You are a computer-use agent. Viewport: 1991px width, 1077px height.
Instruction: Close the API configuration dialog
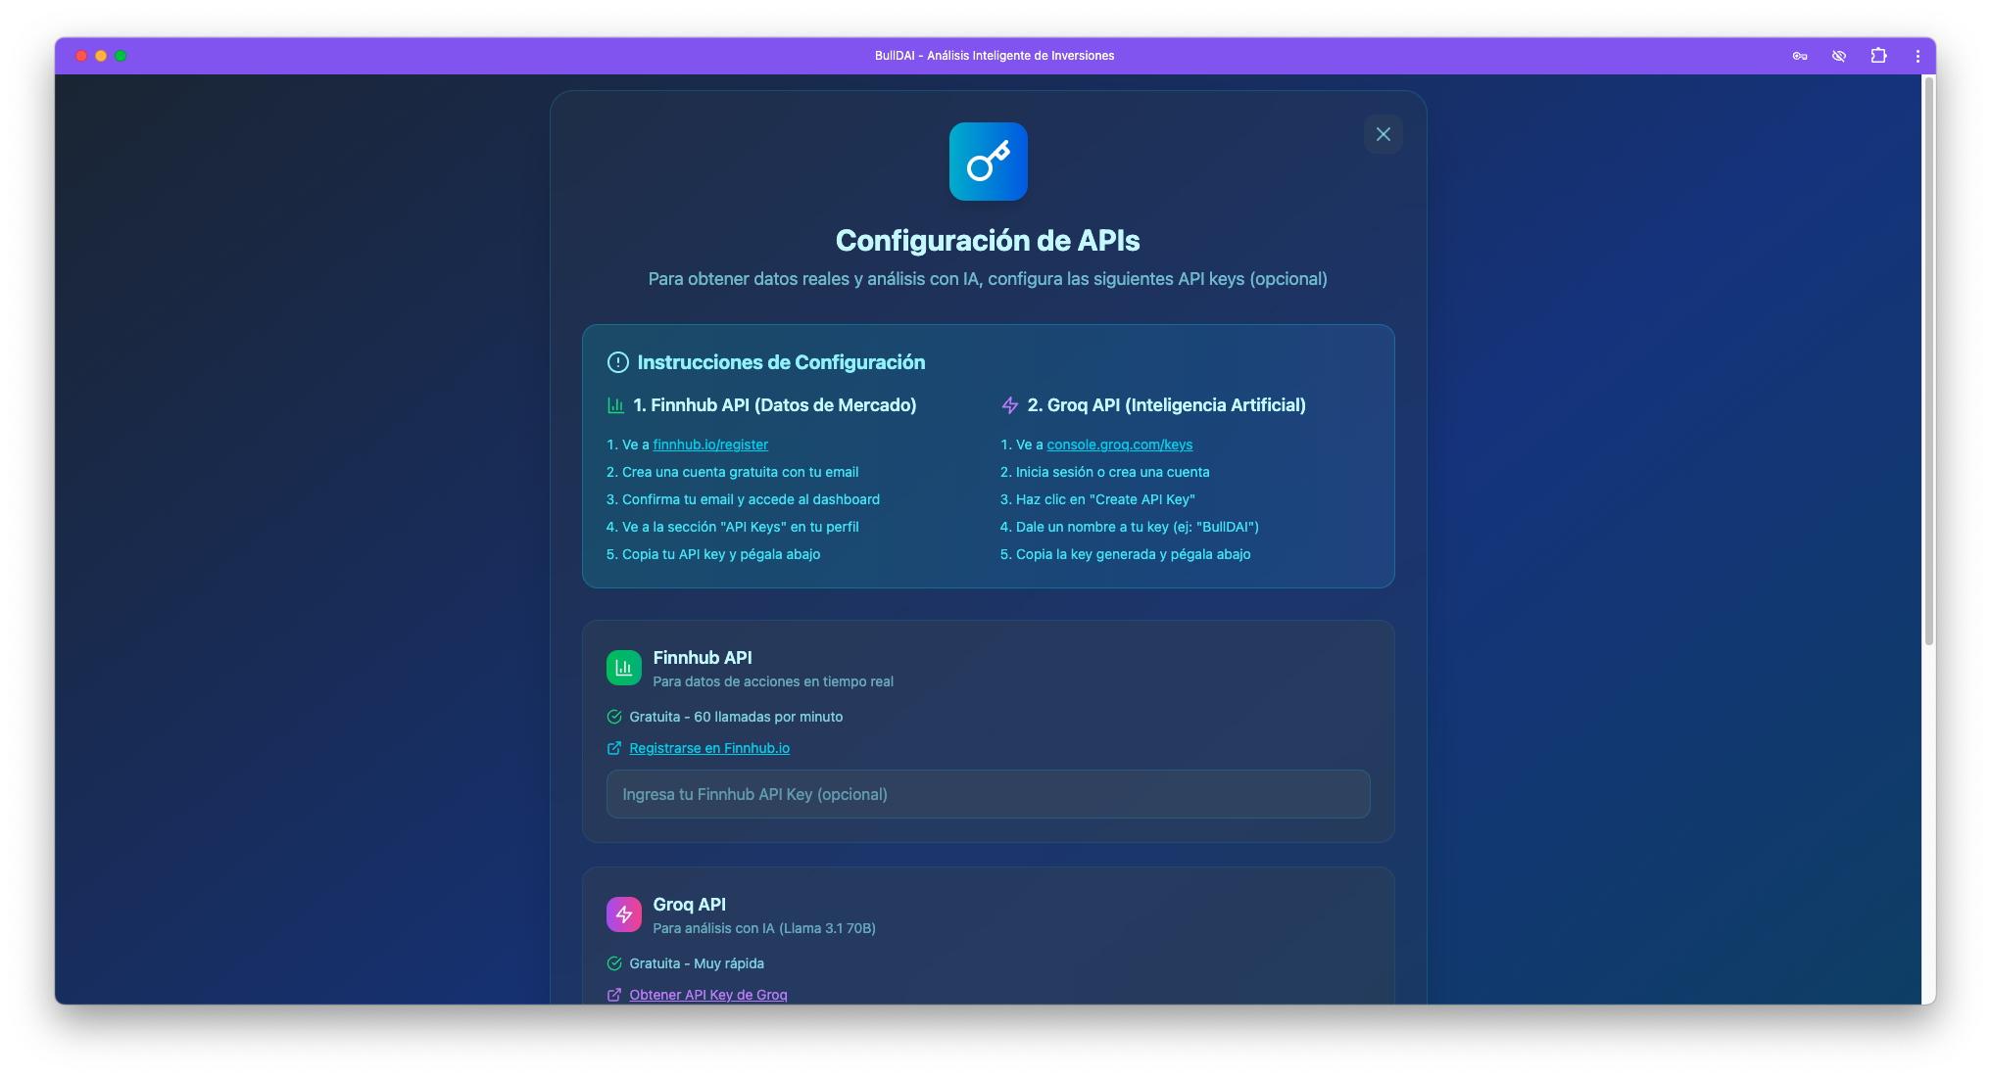pos(1383,134)
